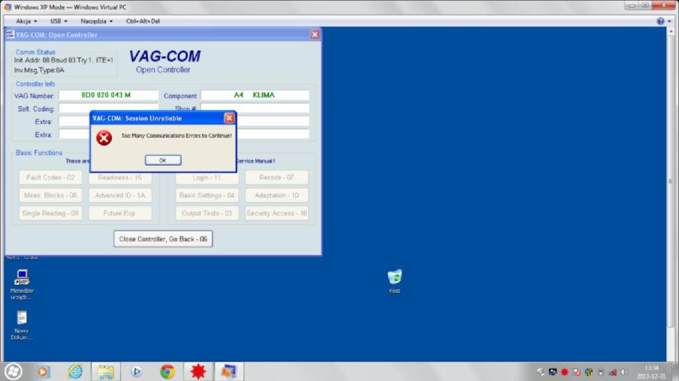This screenshot has width=679, height=381.
Task: Open the red virus-icon taskbar app
Action: click(x=198, y=372)
